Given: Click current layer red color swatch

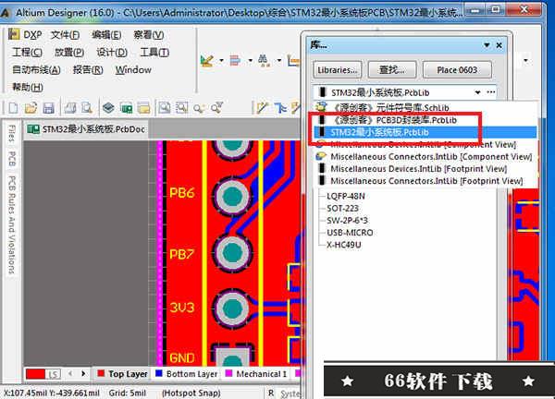Looking at the screenshot, I should 35,374.
